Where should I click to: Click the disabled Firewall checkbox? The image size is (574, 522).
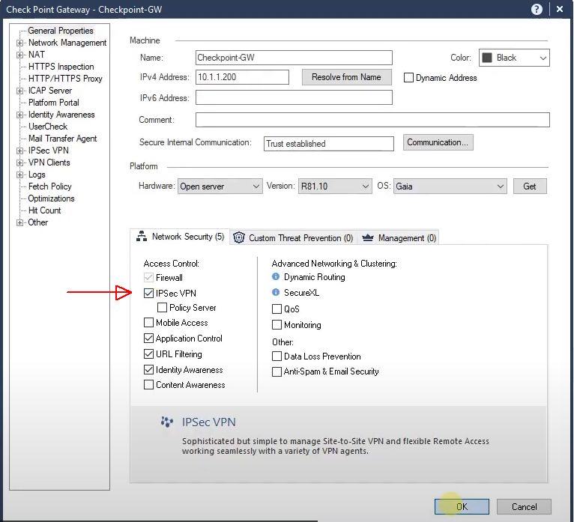click(148, 278)
